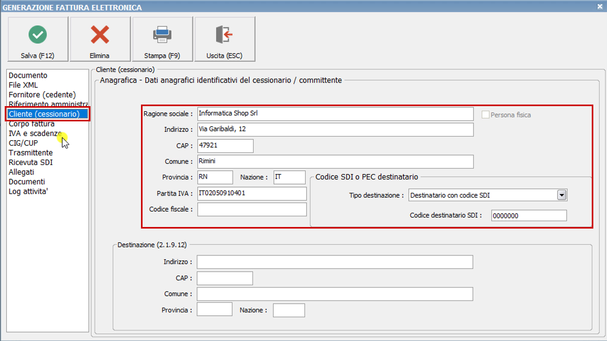Enable the Persona fisica checkbox
The image size is (607, 341).
487,115
